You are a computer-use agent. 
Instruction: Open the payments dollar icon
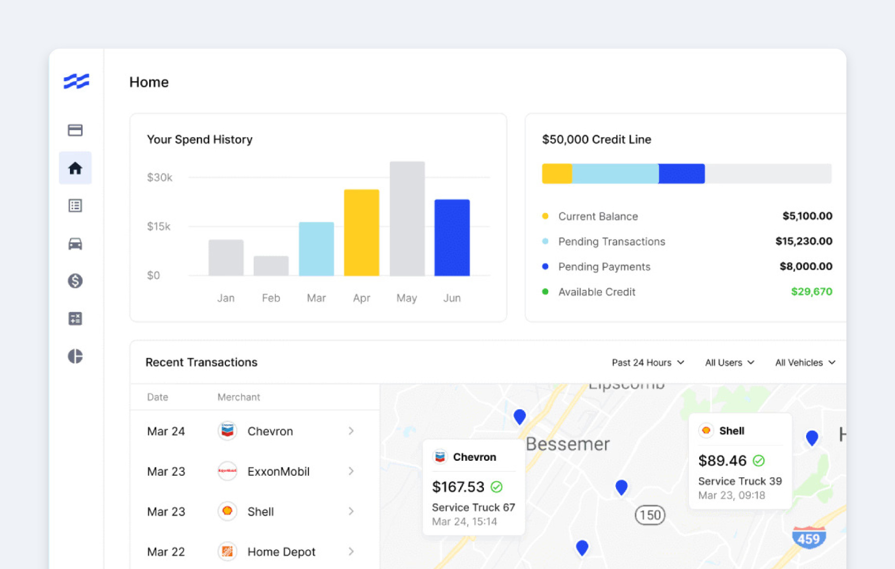[x=75, y=281]
